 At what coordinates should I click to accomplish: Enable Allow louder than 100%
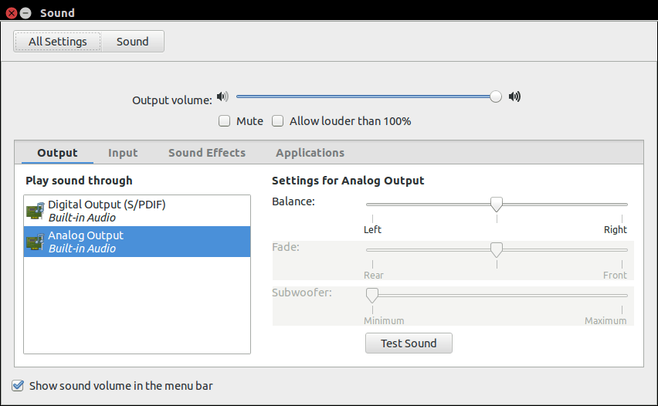278,121
